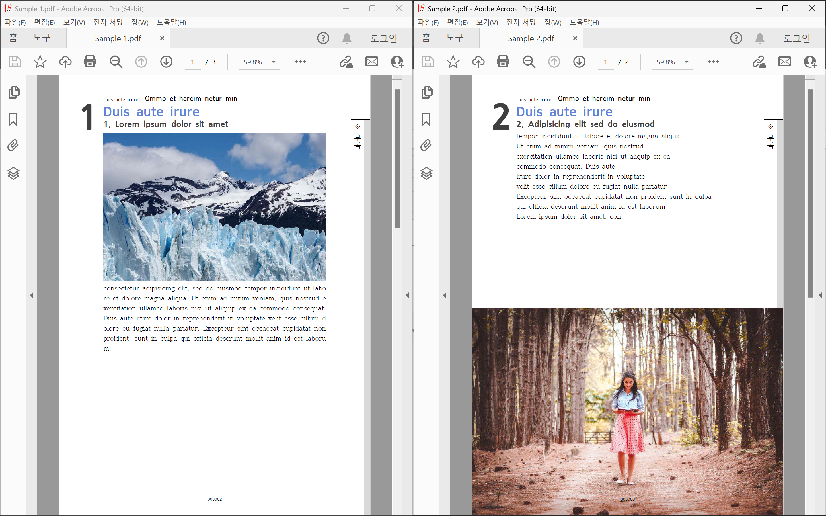Viewport: 826px width, 516px height.
Task: Expand right tools pane in Sample 2
Action: point(820,295)
